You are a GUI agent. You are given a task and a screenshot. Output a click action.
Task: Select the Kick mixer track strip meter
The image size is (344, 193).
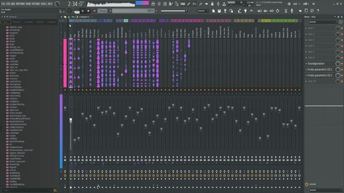coord(70,63)
